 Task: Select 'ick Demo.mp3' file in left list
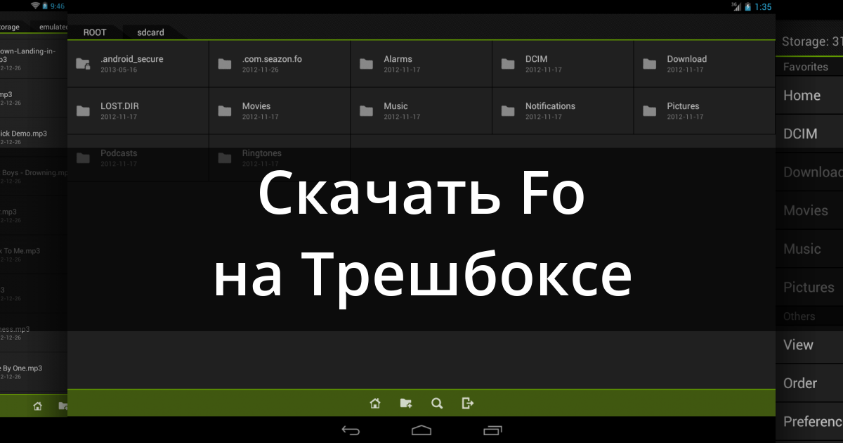[33, 136]
